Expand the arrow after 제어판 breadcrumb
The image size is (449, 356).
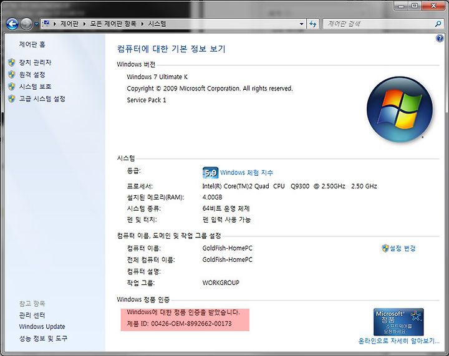coord(84,24)
